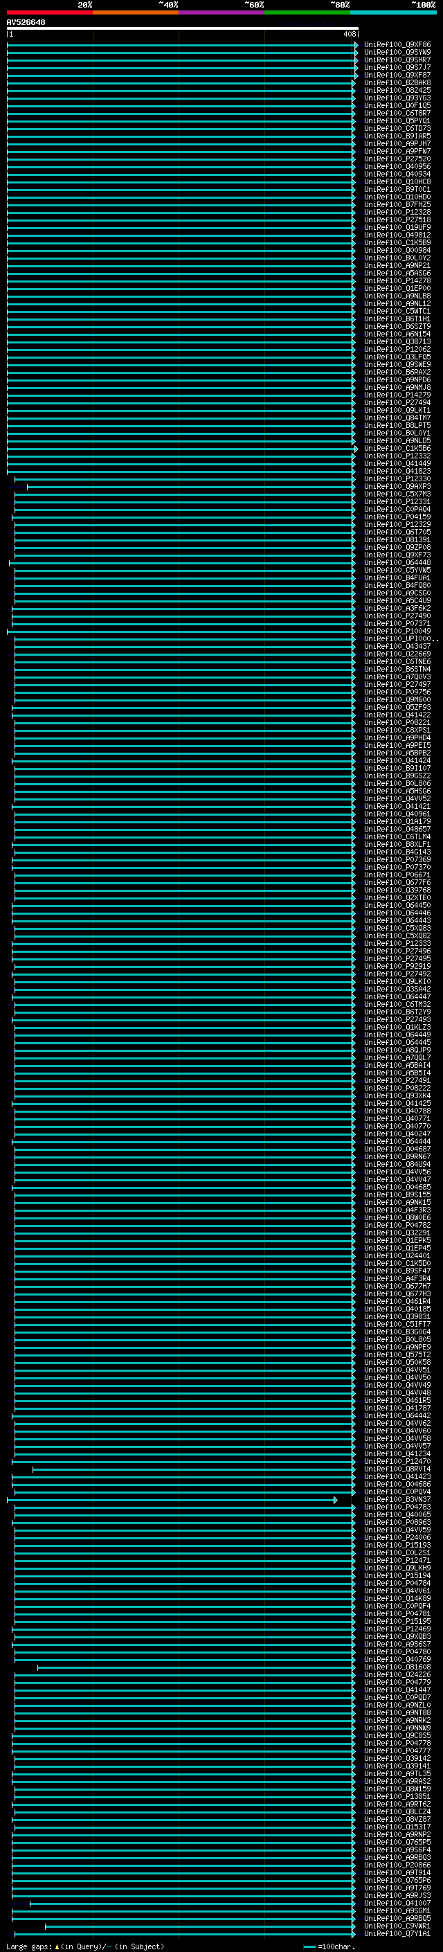The image size is (443, 1952).
Task: Open hit UniRef100_Q9SYW9
Action: (x=397, y=53)
